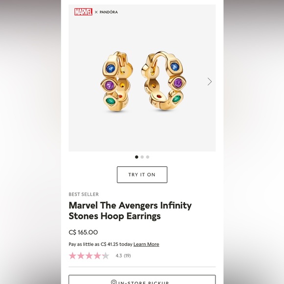Click the product title Marvel Avengers Earrings
Image resolution: width=284 pixels, height=284 pixels.
point(130,211)
